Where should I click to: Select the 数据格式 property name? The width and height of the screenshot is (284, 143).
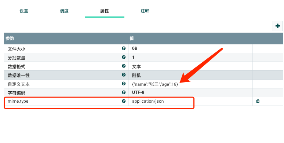click(17, 67)
